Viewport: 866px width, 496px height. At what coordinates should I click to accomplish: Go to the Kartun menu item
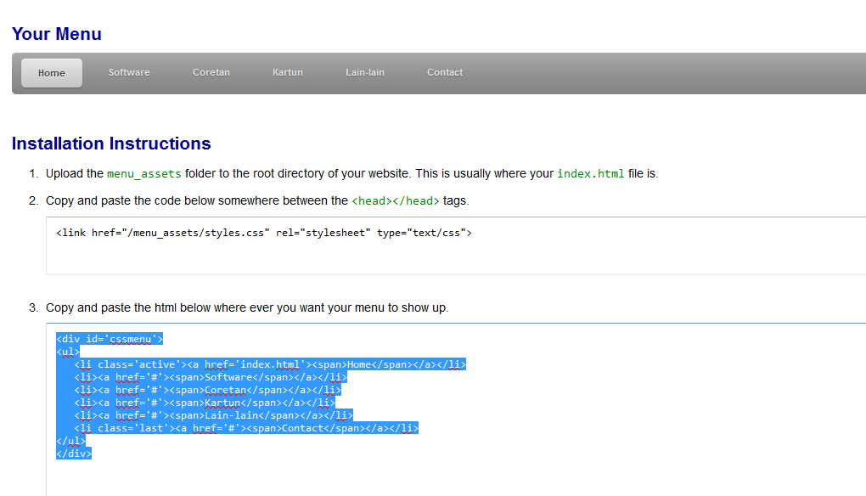click(x=288, y=73)
